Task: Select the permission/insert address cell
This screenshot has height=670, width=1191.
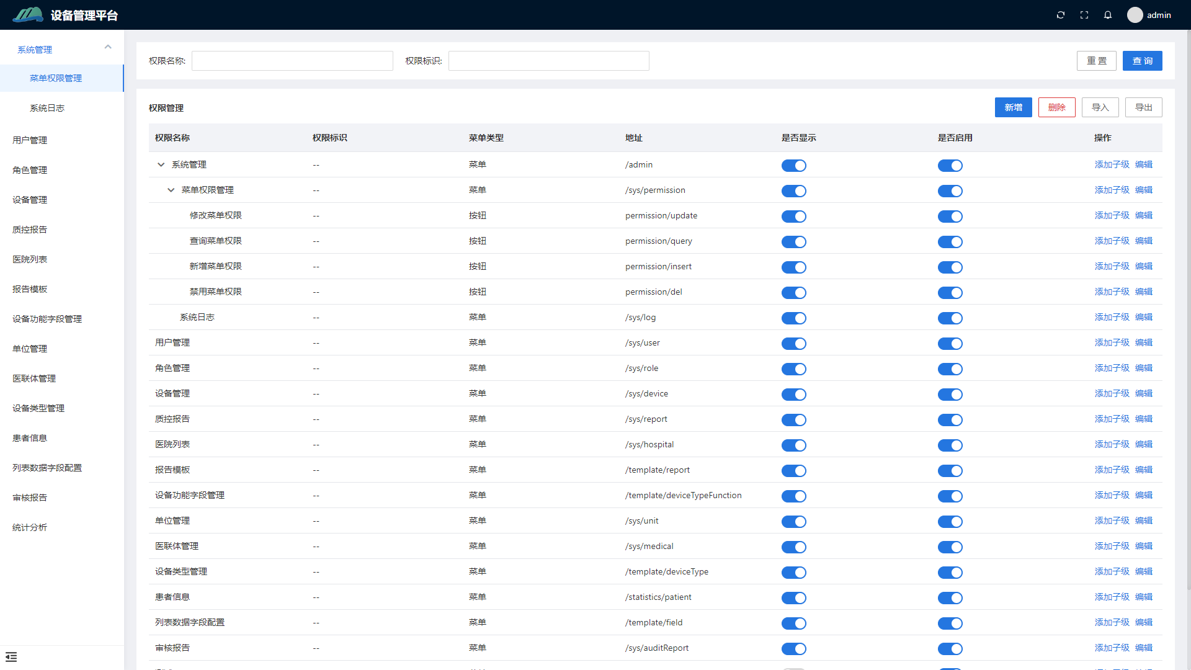Action: click(658, 266)
